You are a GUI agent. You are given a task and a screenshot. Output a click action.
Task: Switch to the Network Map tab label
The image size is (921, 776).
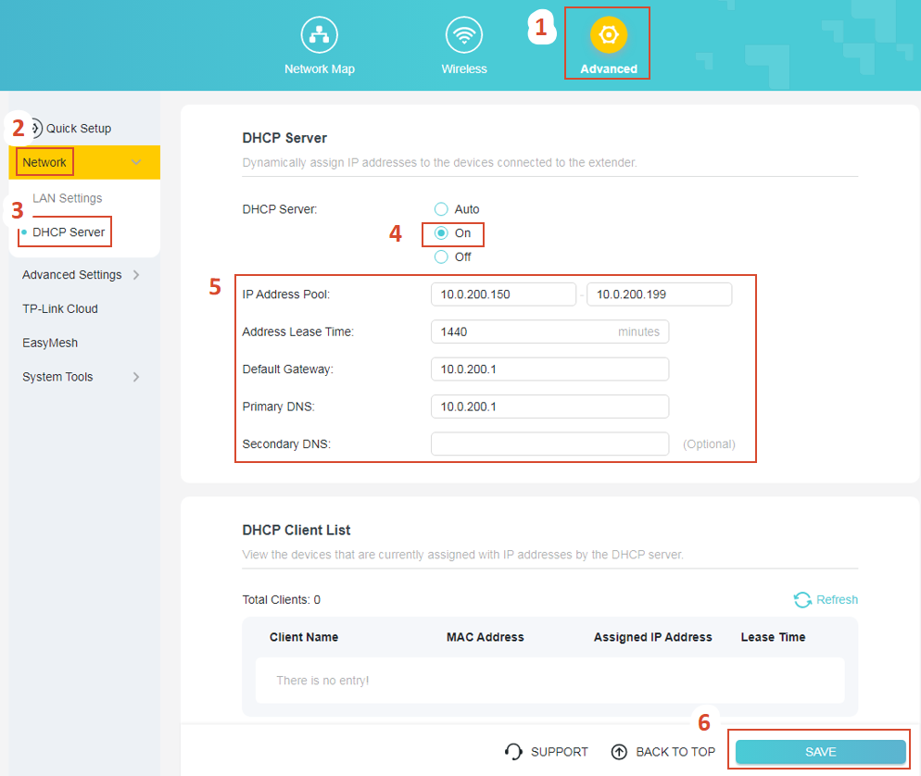click(x=320, y=69)
